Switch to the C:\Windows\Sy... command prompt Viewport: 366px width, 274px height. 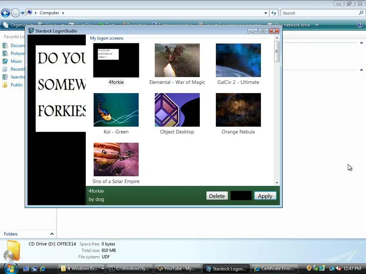click(x=129, y=269)
